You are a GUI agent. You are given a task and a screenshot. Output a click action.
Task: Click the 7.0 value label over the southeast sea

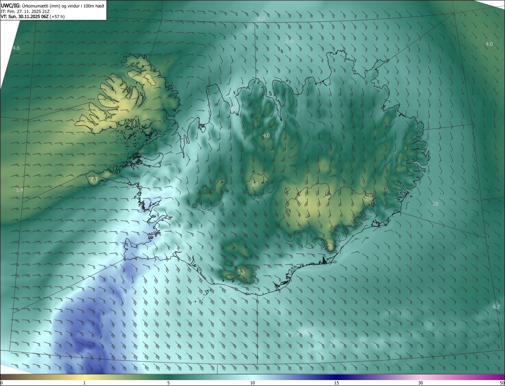click(434, 204)
